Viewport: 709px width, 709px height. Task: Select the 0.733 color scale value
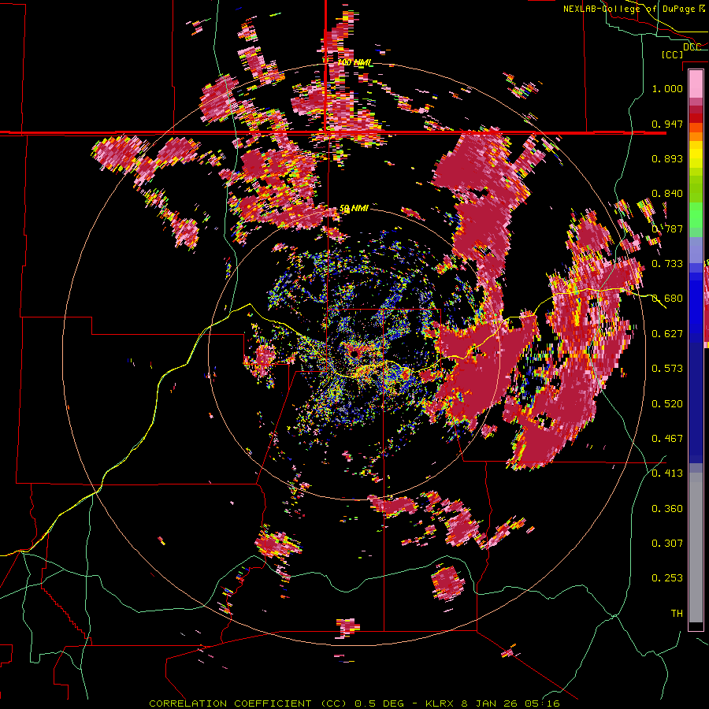[x=667, y=264]
